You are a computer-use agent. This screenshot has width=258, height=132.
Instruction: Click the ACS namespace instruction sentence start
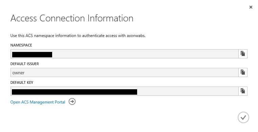click(x=17, y=36)
